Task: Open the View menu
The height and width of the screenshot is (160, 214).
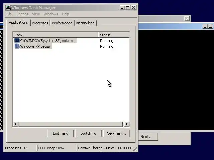Action: point(36,14)
